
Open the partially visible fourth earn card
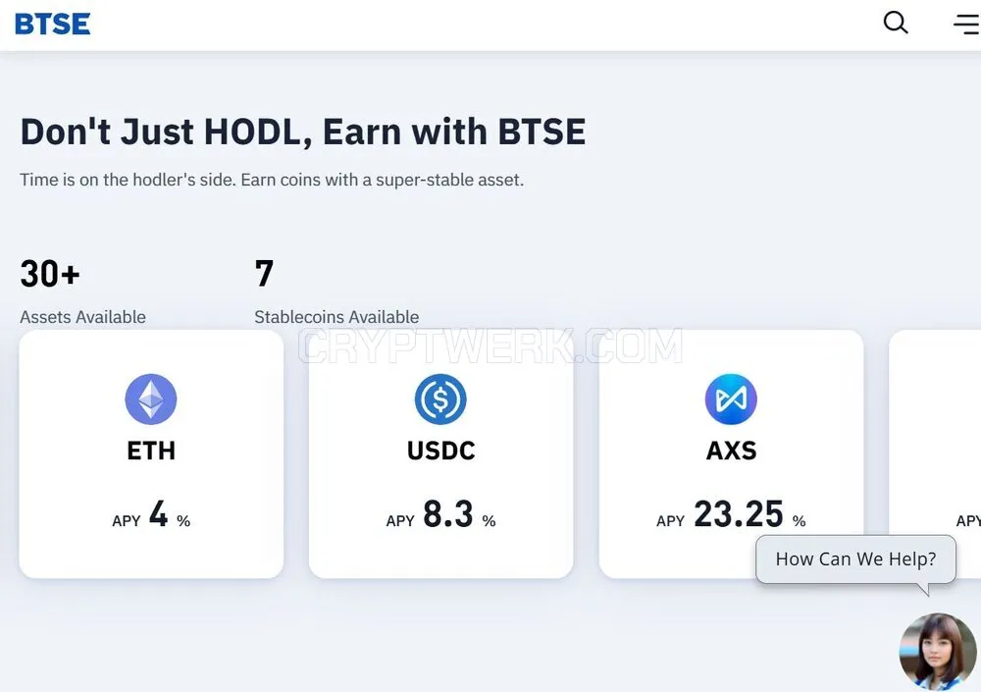935,454
